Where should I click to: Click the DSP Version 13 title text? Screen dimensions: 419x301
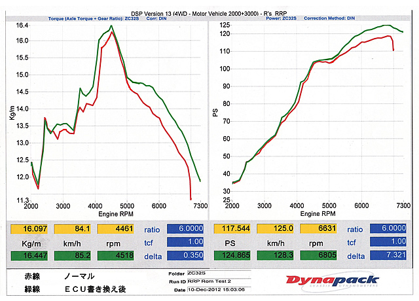coord(209,13)
